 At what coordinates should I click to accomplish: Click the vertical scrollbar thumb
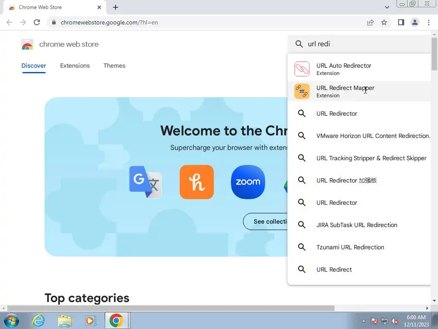pyautogui.click(x=434, y=54)
